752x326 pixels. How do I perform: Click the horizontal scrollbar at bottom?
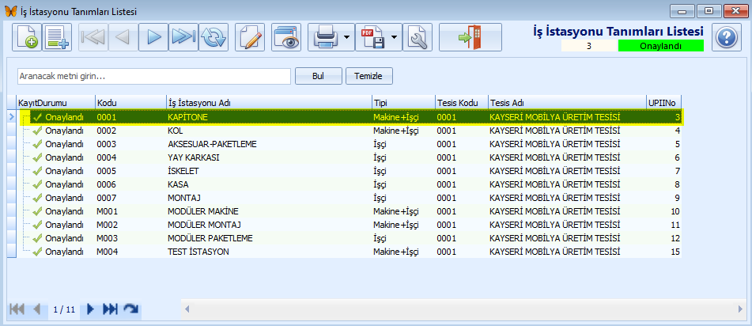pyautogui.click(x=463, y=308)
